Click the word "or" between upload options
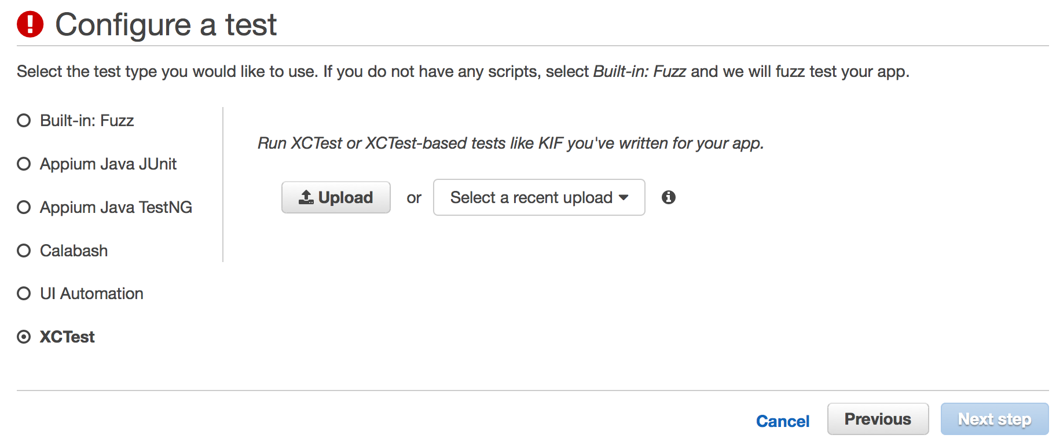This screenshot has width=1056, height=442. [413, 198]
